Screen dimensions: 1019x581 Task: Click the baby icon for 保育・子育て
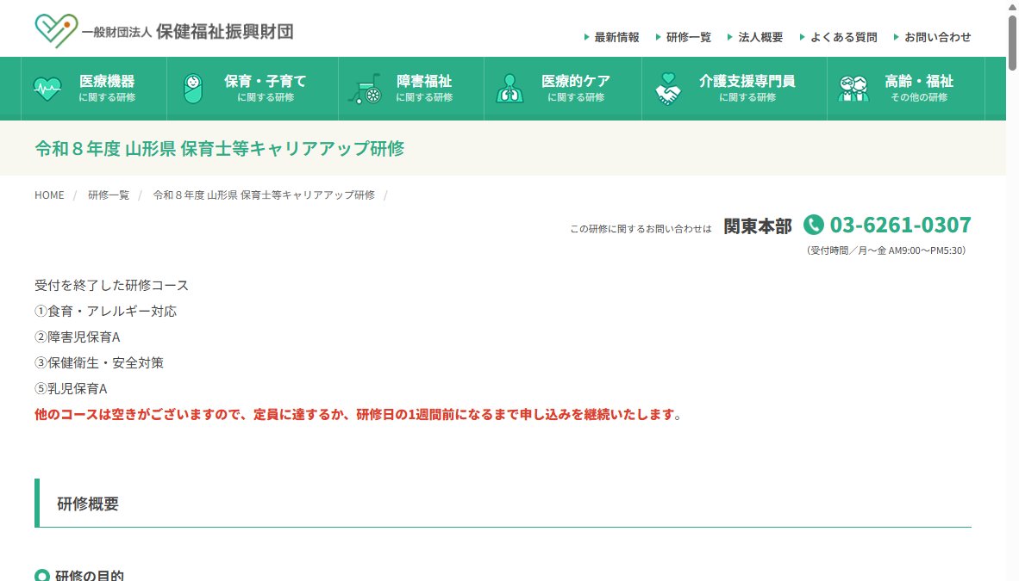tap(193, 89)
